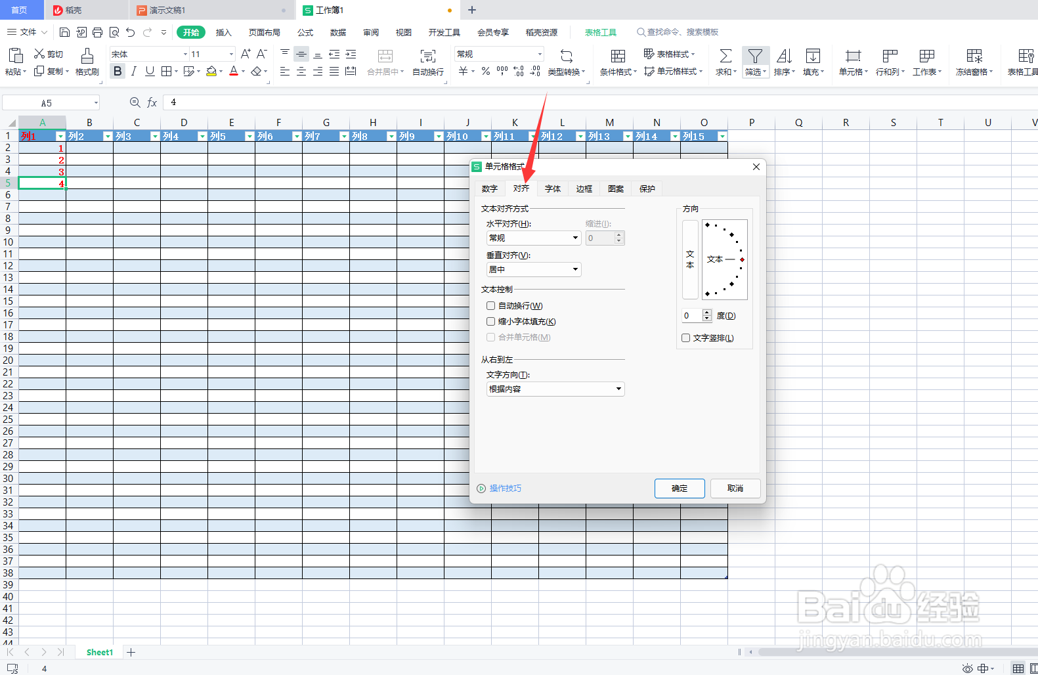
Task: Switch to the 字体 tab in dialog
Action: click(553, 188)
